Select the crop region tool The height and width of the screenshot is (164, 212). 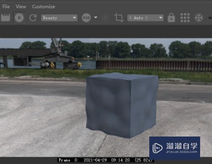point(119,18)
